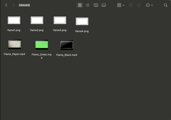Select the flame3.png file
This screenshot has height=120, width=171.
60,24
